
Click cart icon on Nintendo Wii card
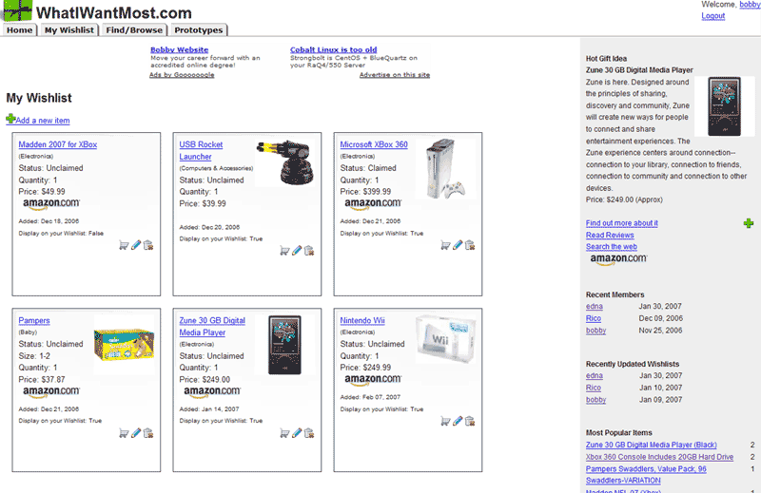tap(445, 421)
